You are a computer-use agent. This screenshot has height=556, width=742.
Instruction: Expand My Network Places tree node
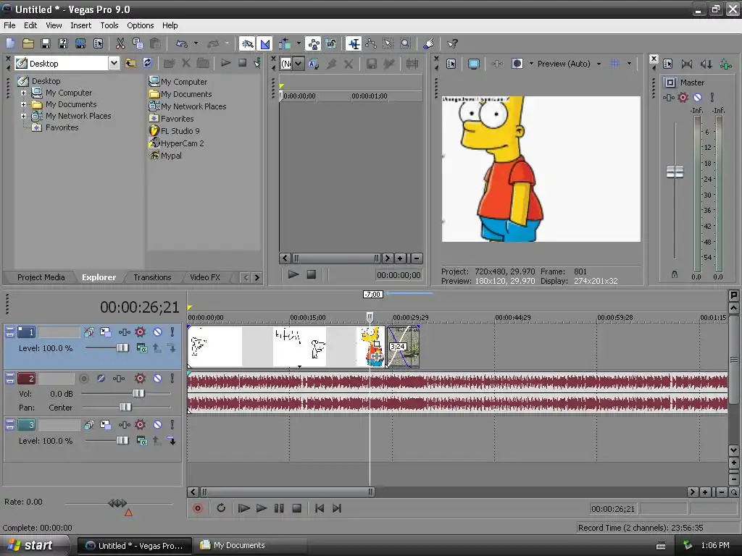[x=23, y=116]
